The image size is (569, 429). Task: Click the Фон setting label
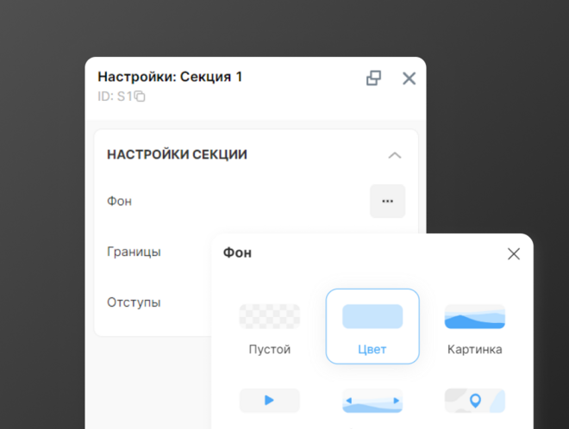point(119,202)
